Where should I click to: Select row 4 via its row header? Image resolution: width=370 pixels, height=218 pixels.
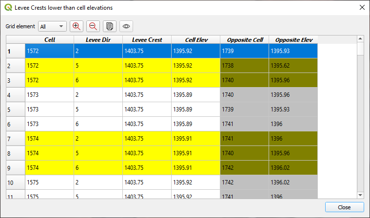15,95
